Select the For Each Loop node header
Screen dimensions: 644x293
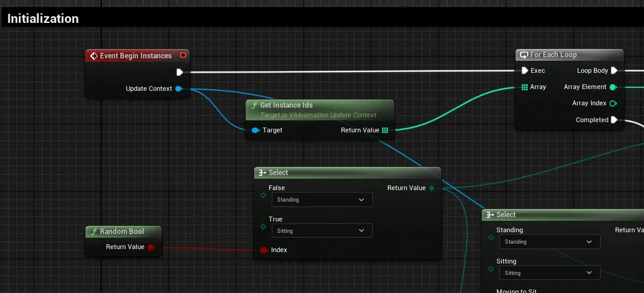point(553,55)
